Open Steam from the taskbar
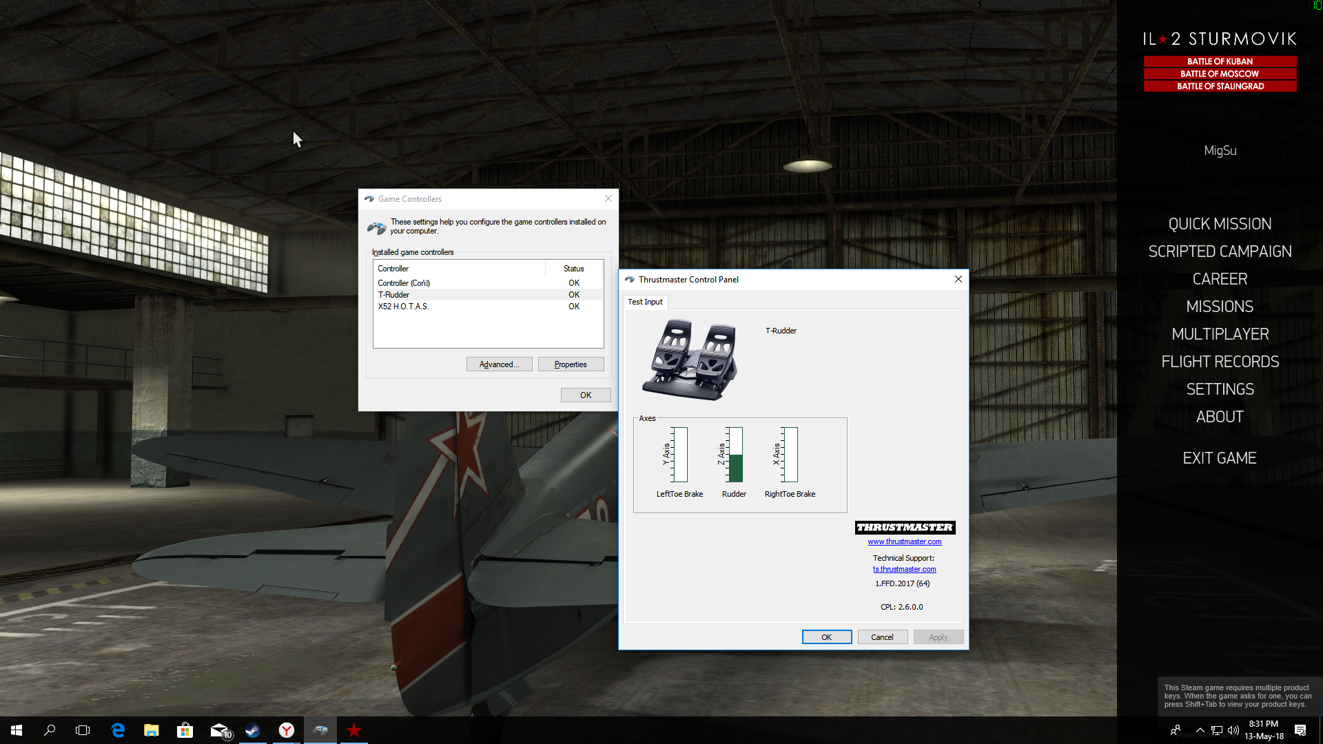The height and width of the screenshot is (744, 1323). [253, 730]
